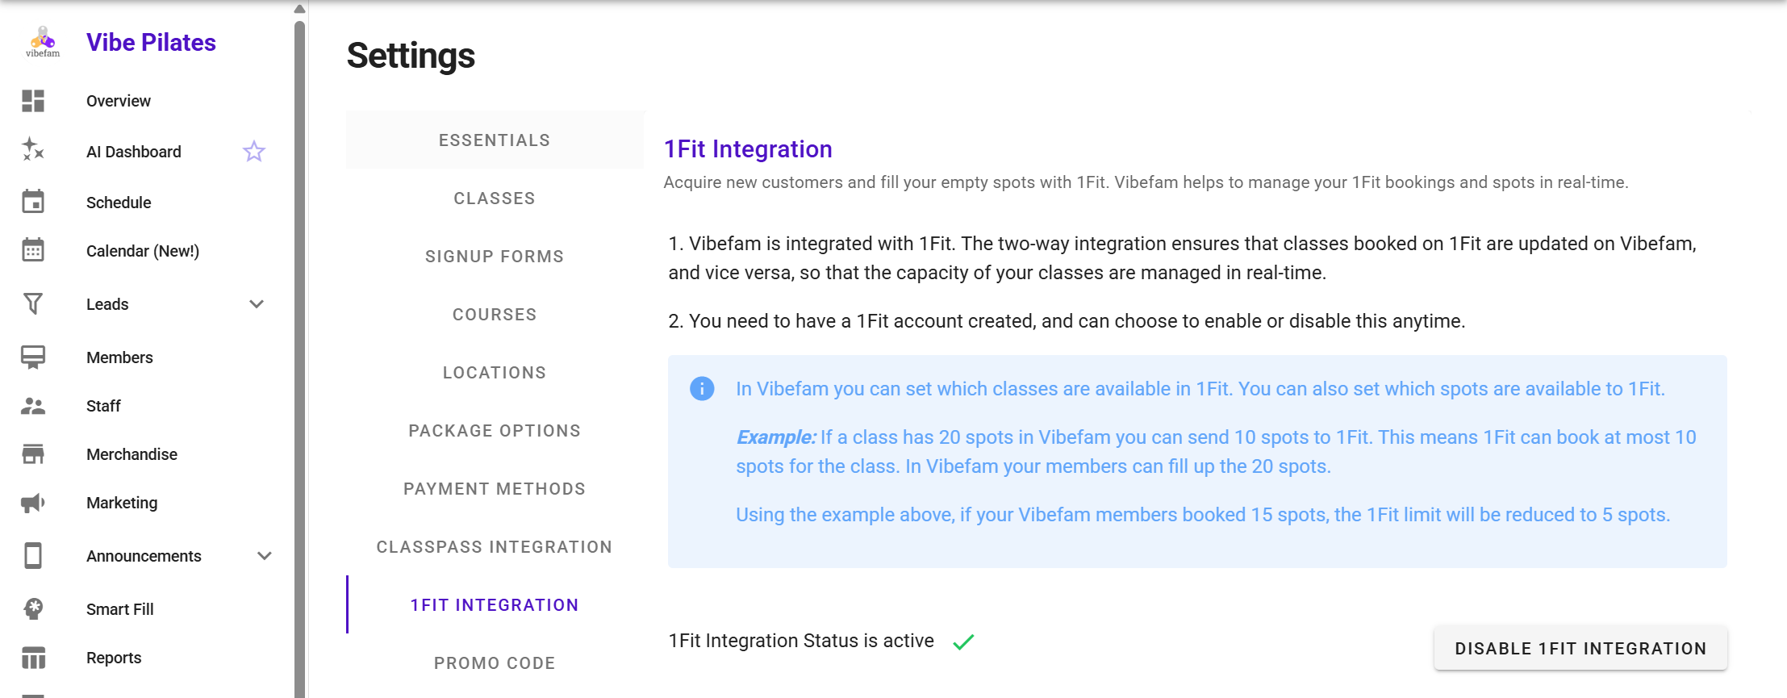Click the Calendar (New!) icon

33,250
